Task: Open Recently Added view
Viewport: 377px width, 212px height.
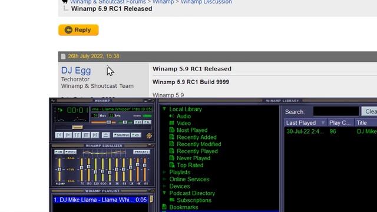Action: pyautogui.click(x=197, y=137)
